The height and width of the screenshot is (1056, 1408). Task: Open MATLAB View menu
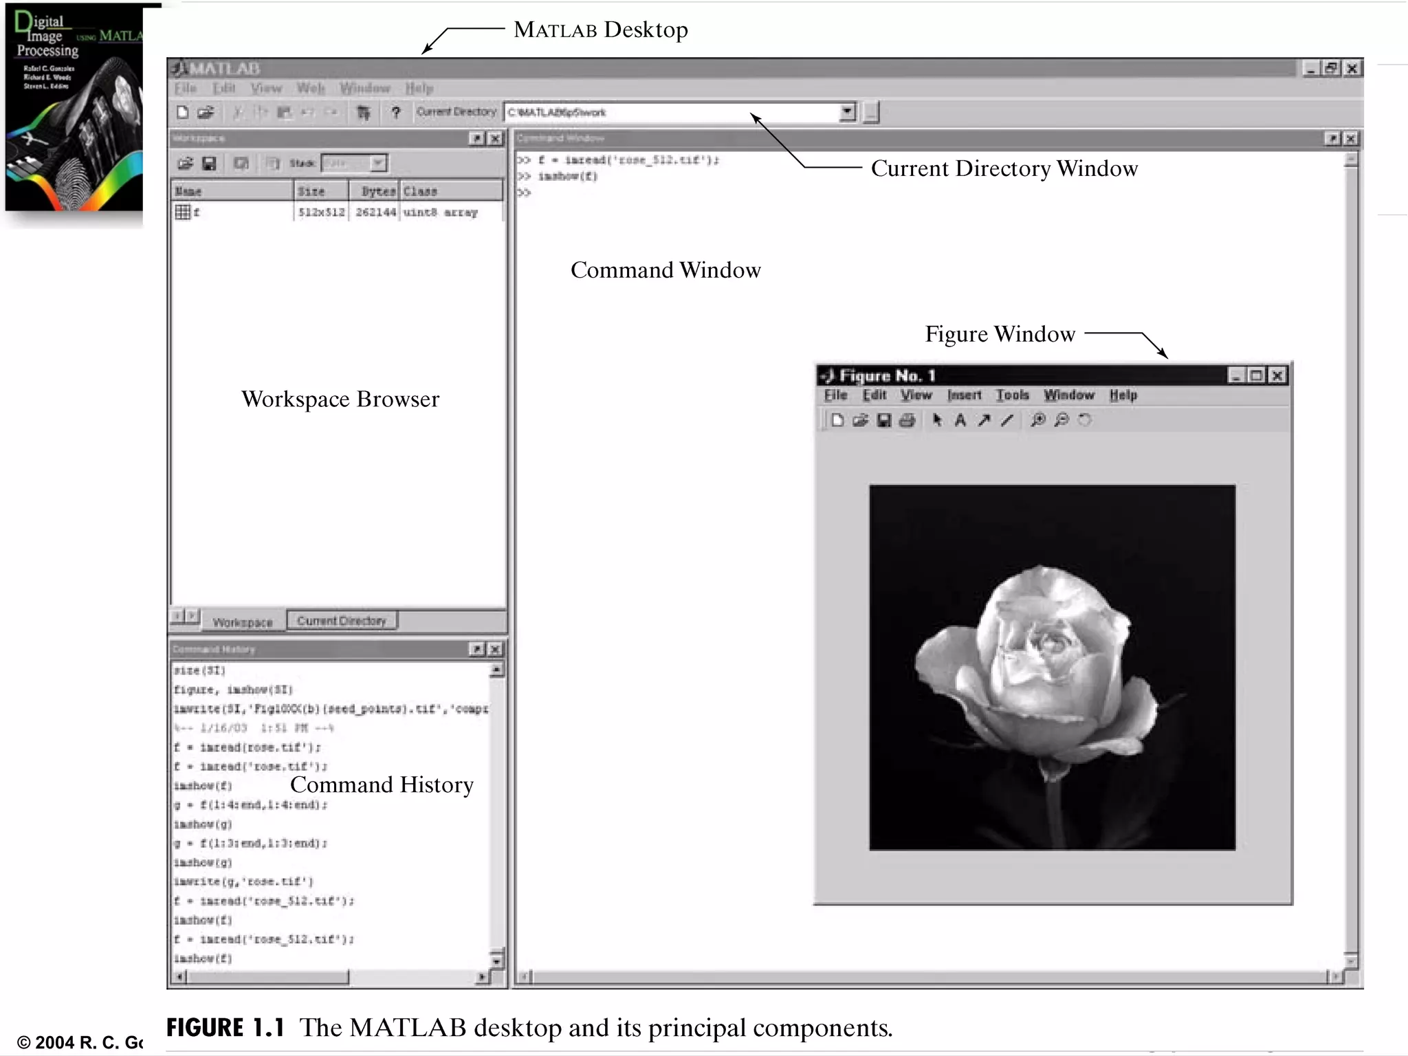click(x=266, y=88)
